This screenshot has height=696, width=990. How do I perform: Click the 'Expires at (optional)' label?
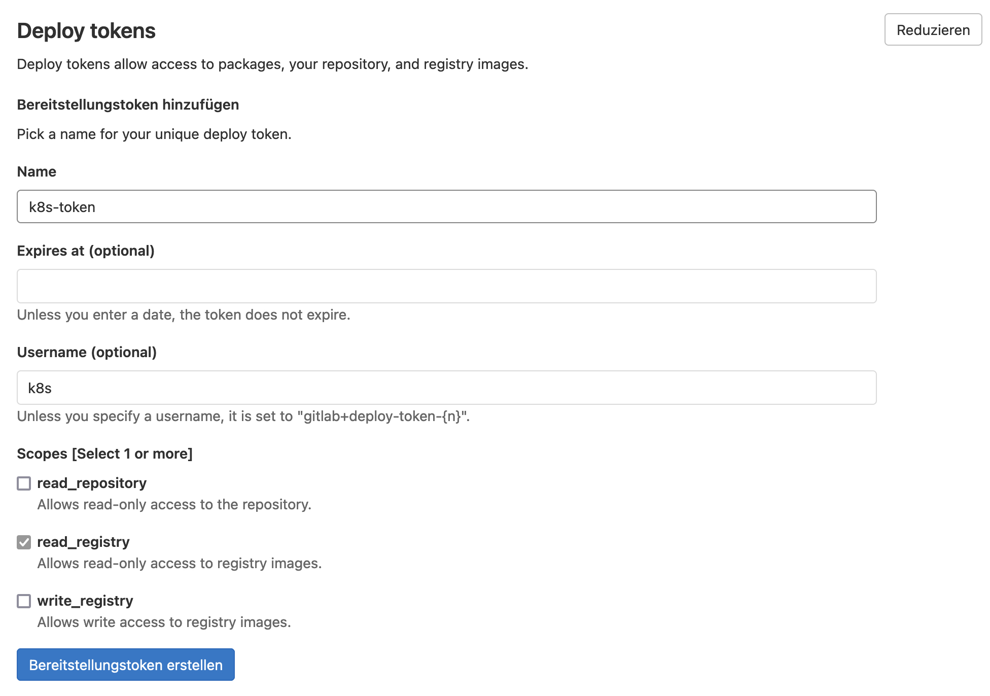86,251
